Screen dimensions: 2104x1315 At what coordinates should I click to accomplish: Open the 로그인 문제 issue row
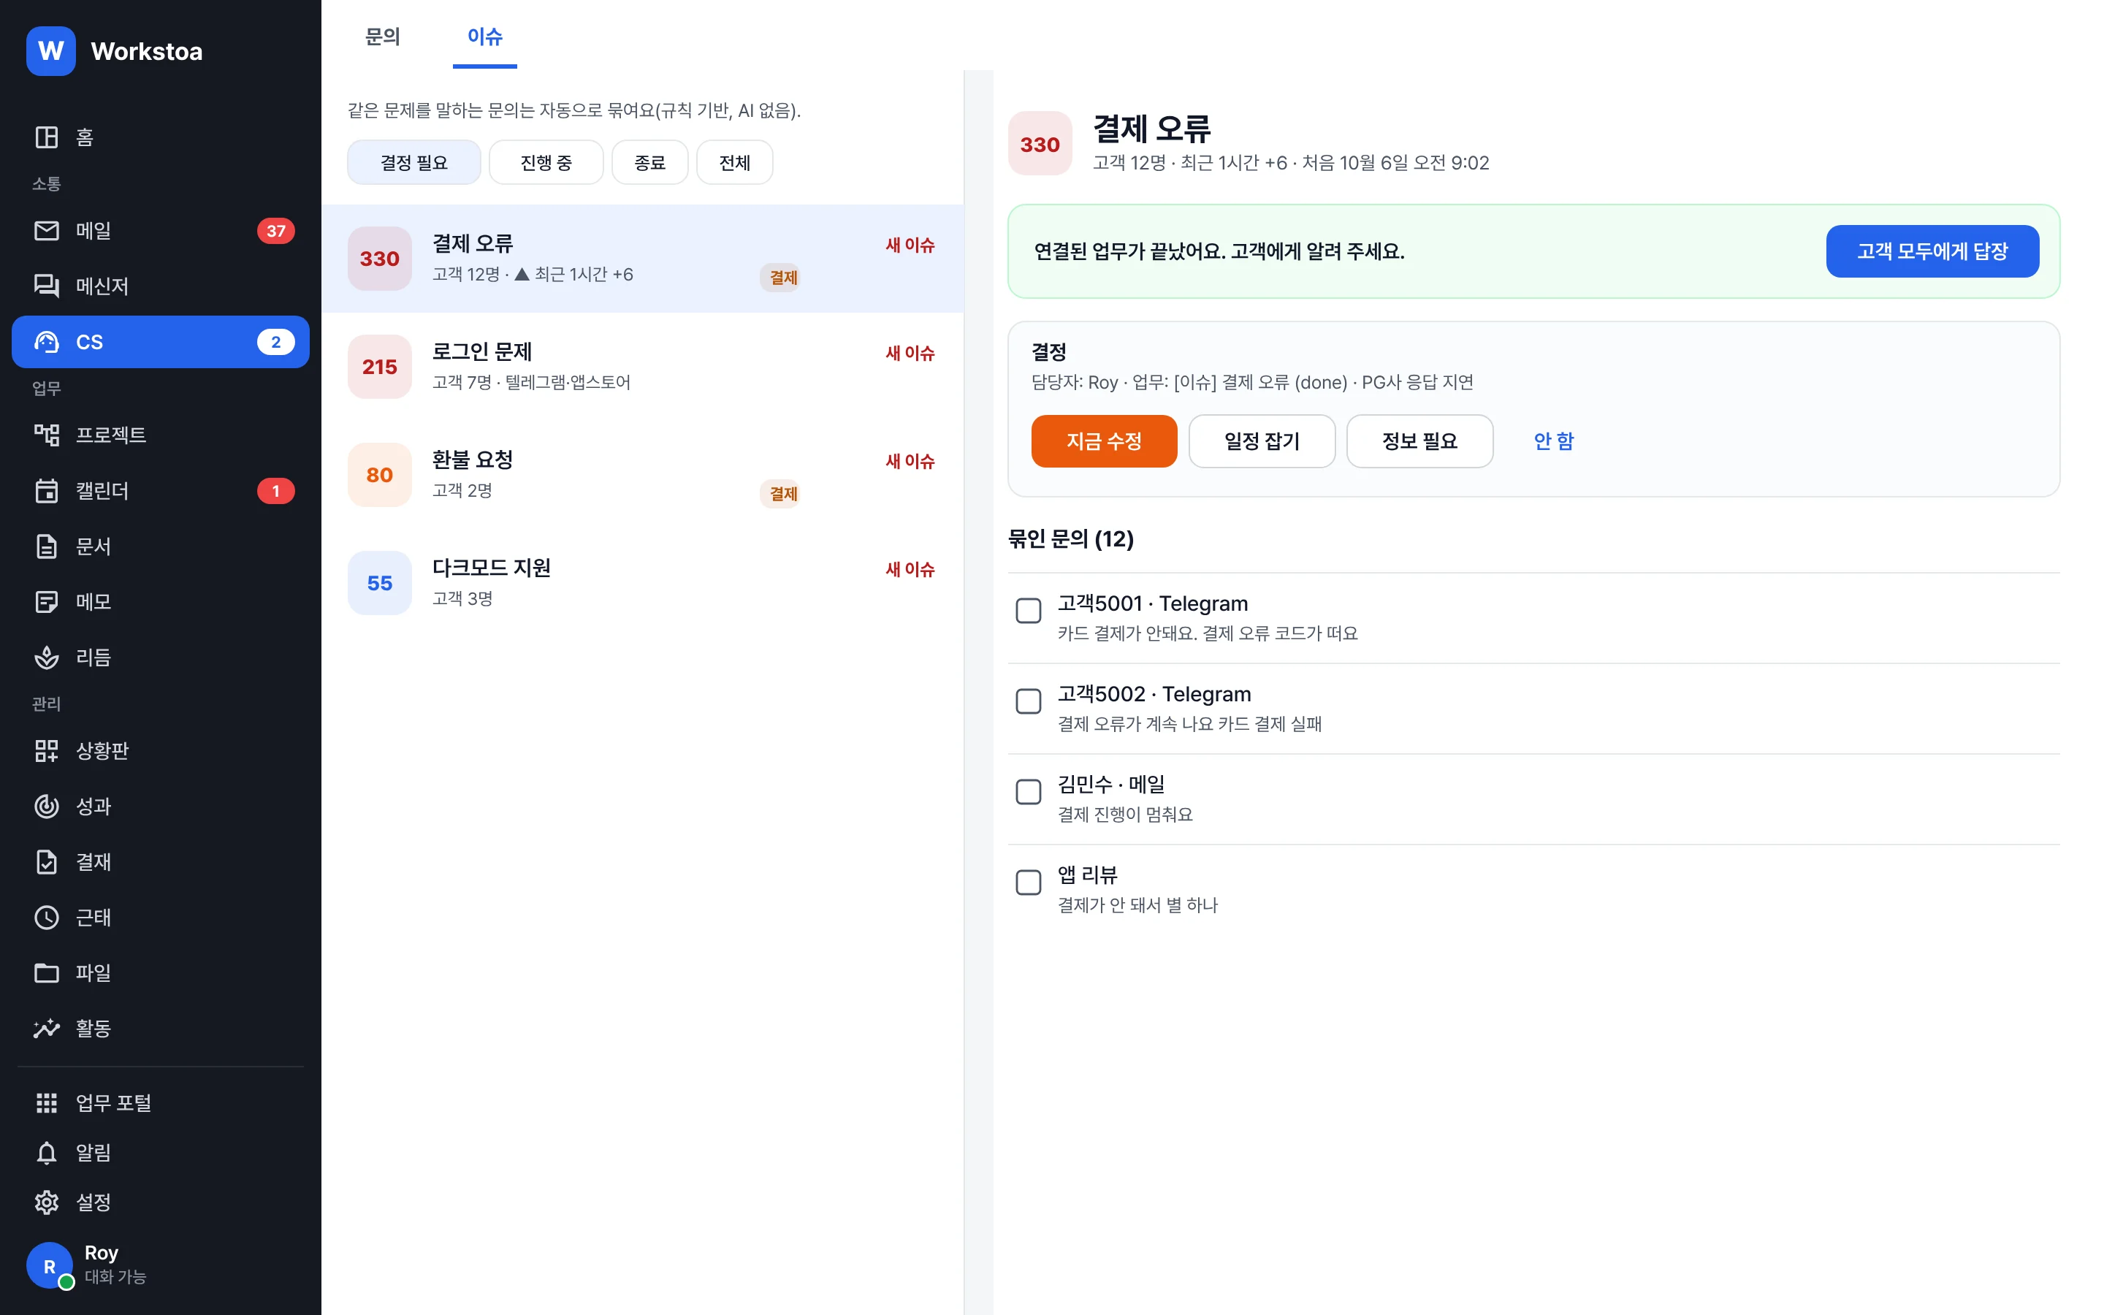642,367
